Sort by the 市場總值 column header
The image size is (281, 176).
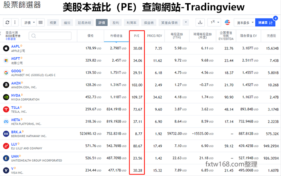coord(116,36)
